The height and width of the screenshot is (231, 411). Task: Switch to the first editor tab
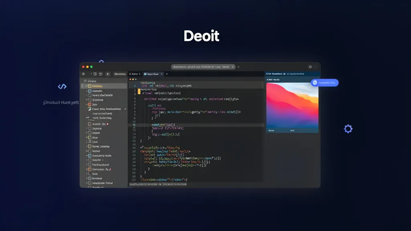[135, 74]
